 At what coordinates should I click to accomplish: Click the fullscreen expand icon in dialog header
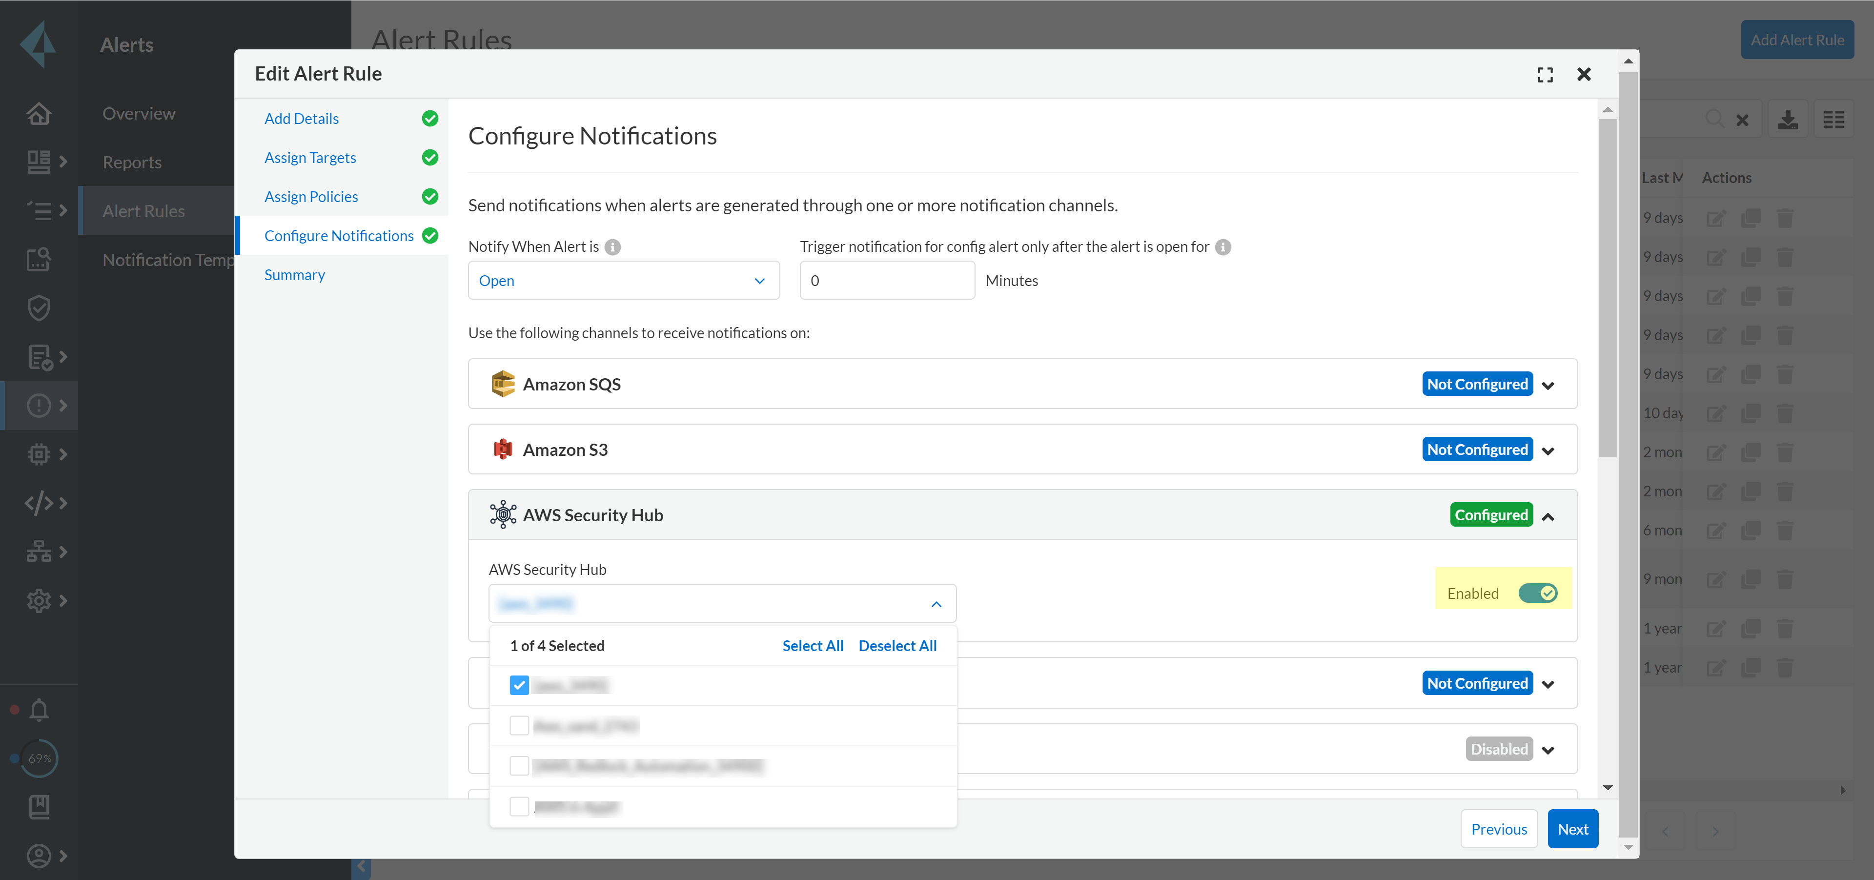(1545, 75)
